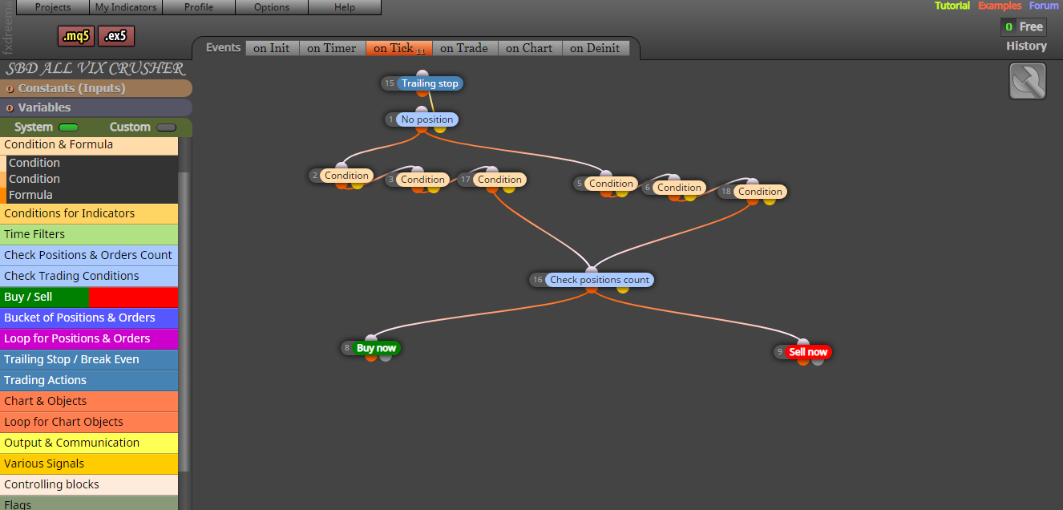The image size is (1063, 510).
Task: Click yellow output connector of Check positions count
Action: 622,288
